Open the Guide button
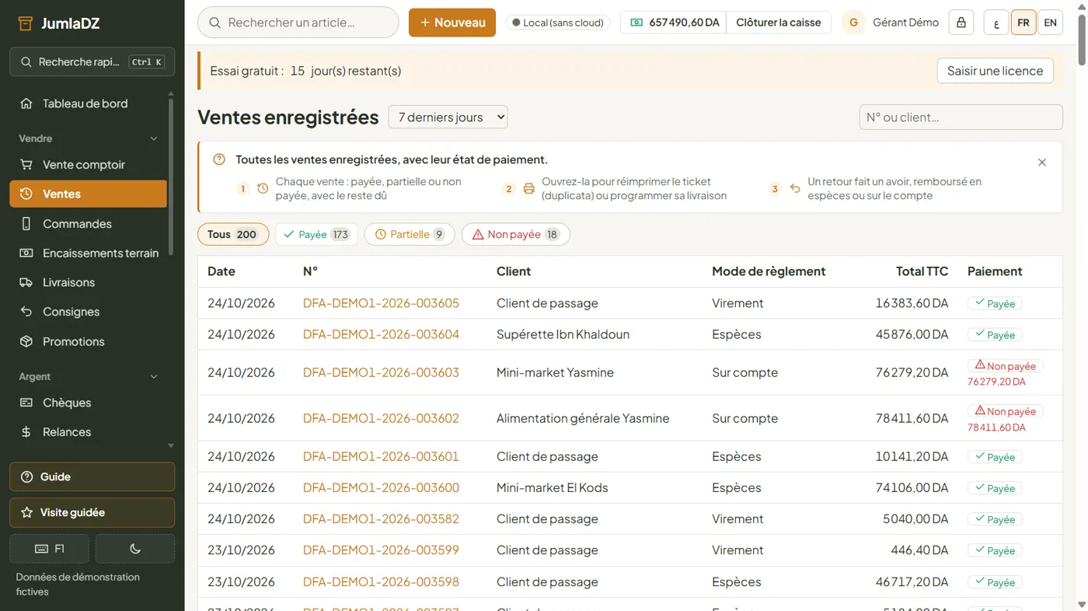The height and width of the screenshot is (611, 1088). coord(92,477)
